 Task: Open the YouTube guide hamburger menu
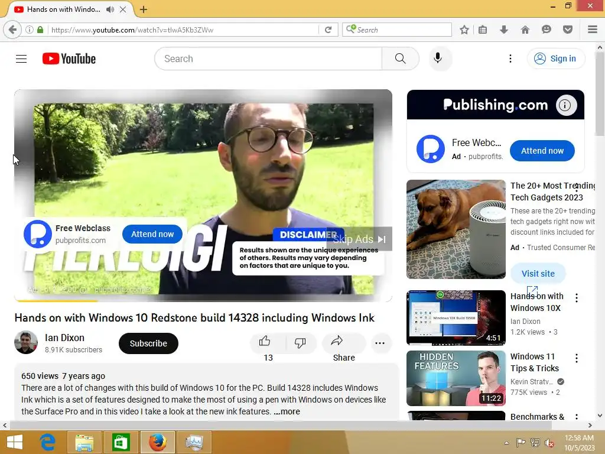pyautogui.click(x=21, y=59)
